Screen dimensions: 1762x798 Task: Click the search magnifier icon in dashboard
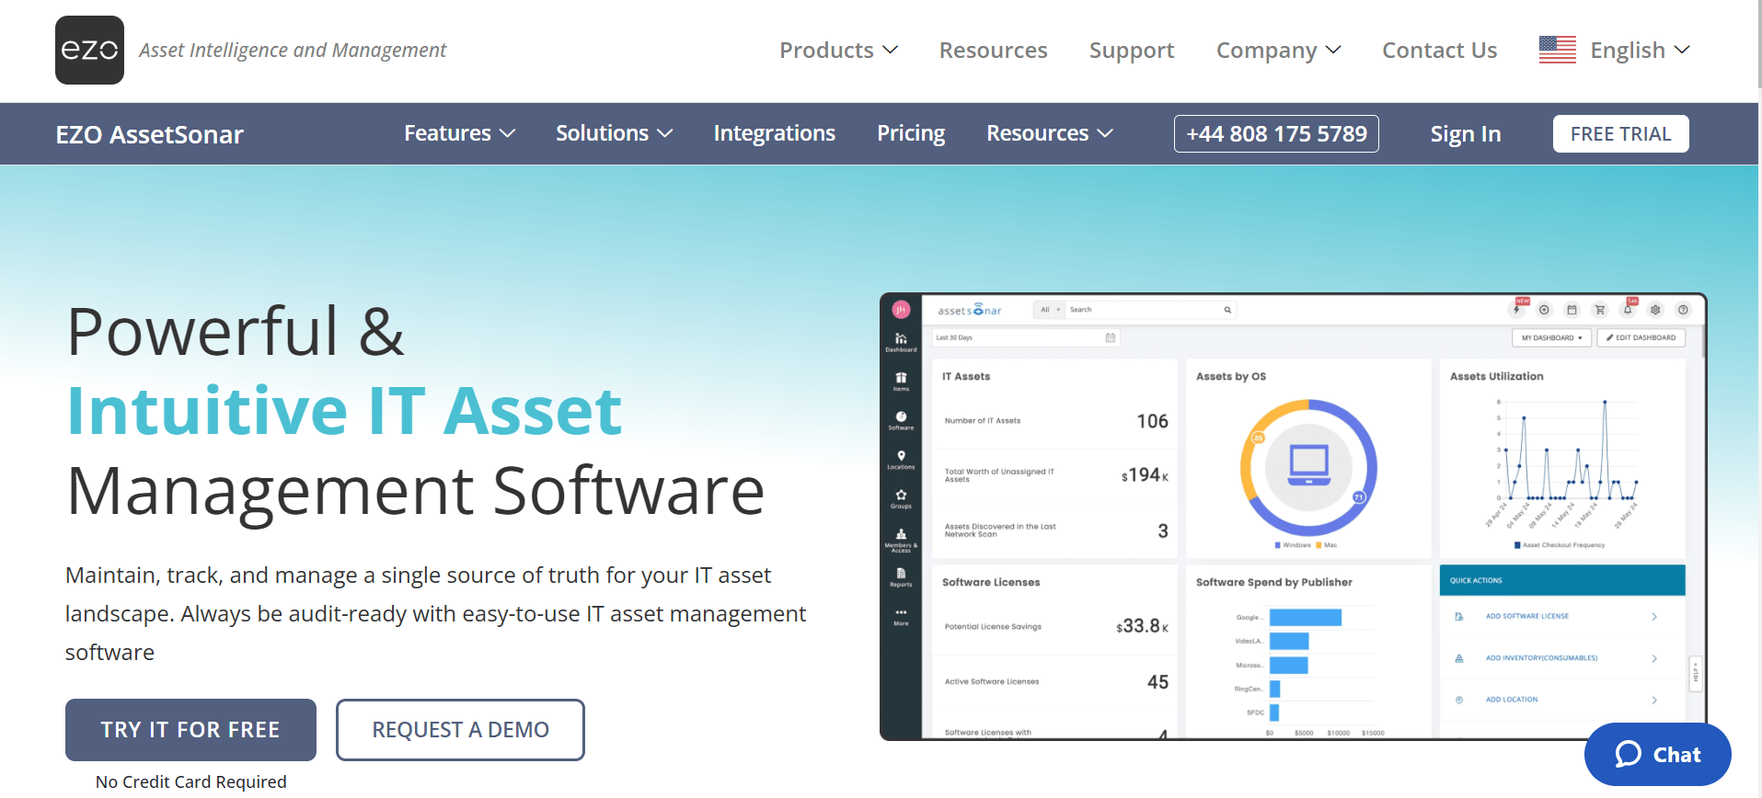[1227, 310]
